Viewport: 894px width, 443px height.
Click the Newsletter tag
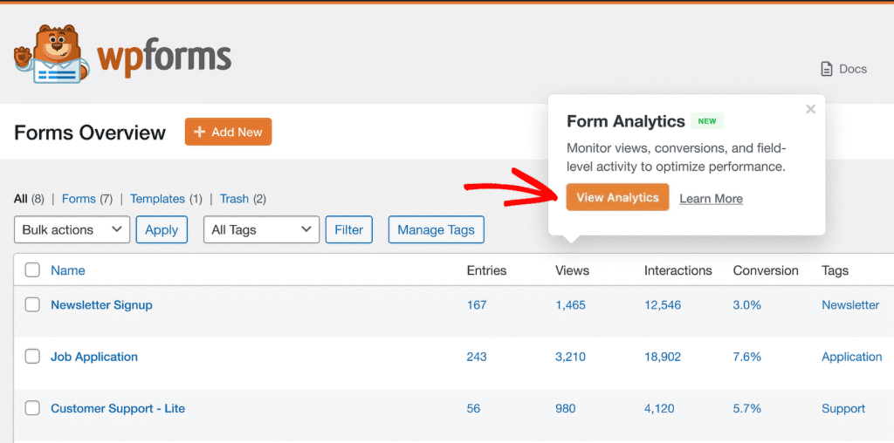tap(850, 305)
